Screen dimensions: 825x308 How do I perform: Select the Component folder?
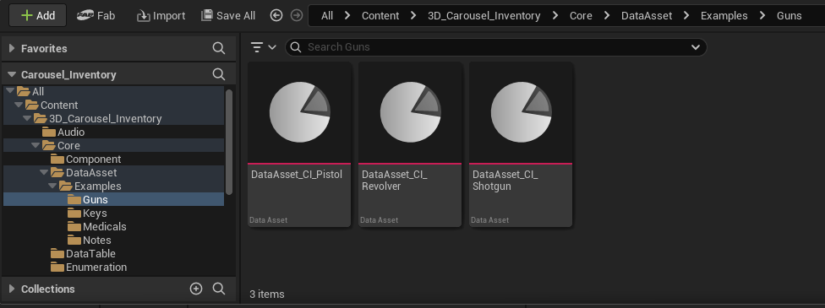coord(113,159)
